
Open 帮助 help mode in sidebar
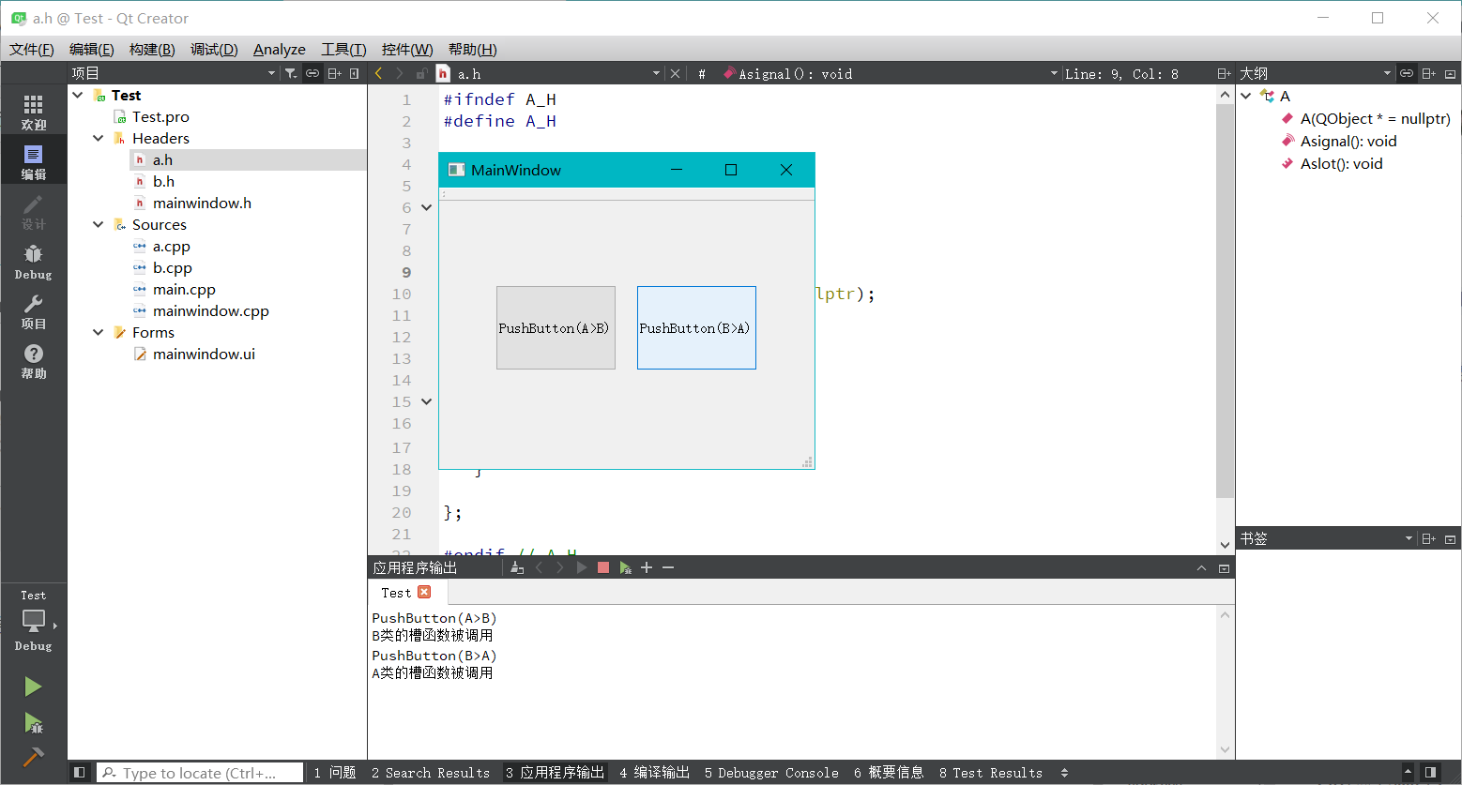34,361
